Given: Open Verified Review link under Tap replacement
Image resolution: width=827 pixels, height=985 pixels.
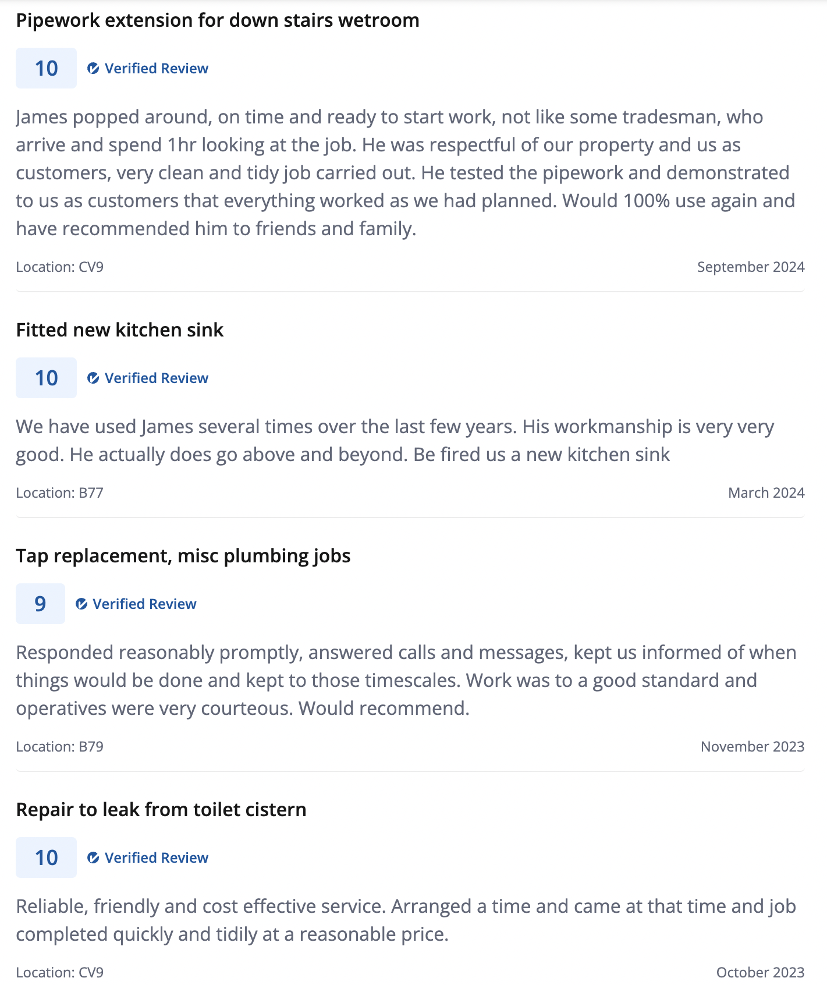Looking at the screenshot, I should [x=144, y=604].
